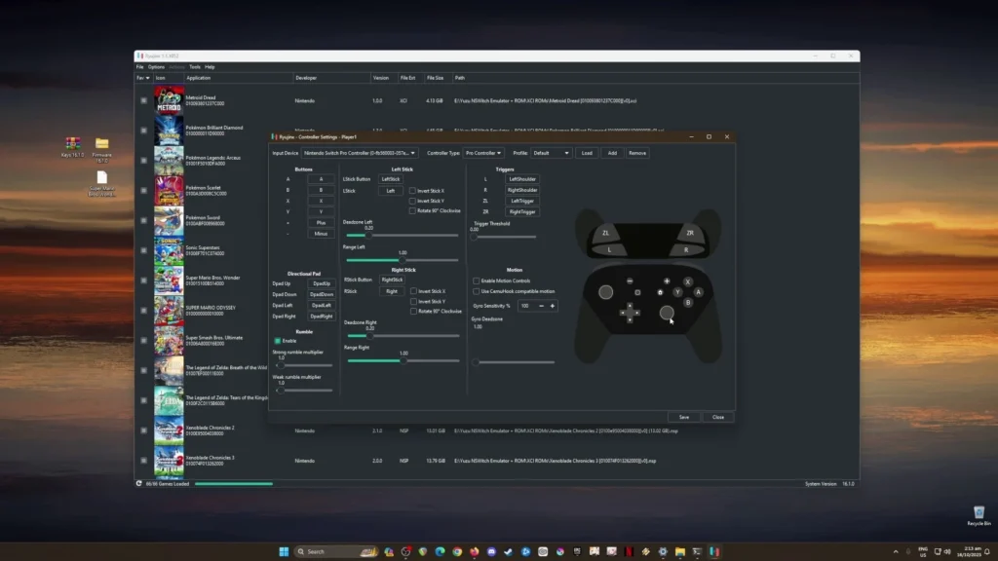The width and height of the screenshot is (998, 561).
Task: Click the D-pad on the controller diagram
Action: [630, 313]
